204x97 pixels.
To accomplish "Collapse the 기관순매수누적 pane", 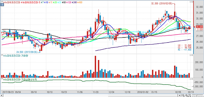I will (x=190, y=79).
